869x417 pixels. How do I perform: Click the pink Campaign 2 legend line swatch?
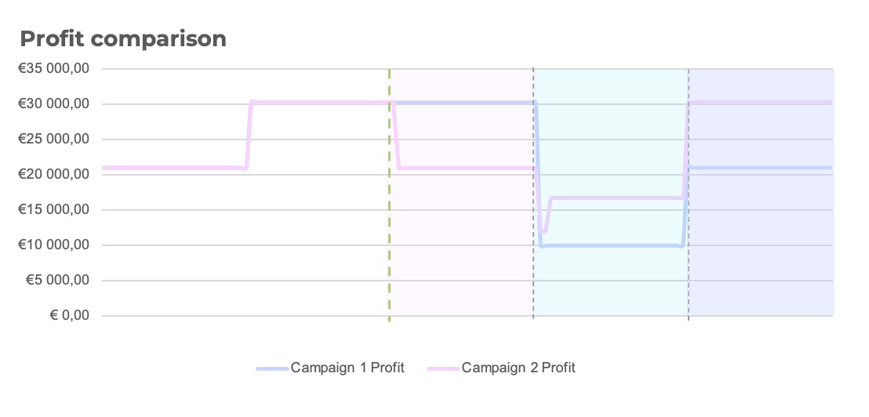click(x=443, y=368)
